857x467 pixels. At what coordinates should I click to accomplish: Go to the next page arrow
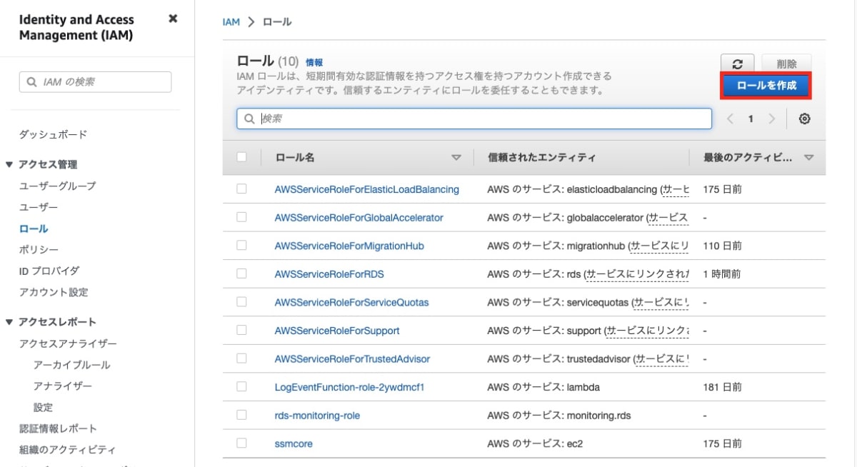[771, 119]
